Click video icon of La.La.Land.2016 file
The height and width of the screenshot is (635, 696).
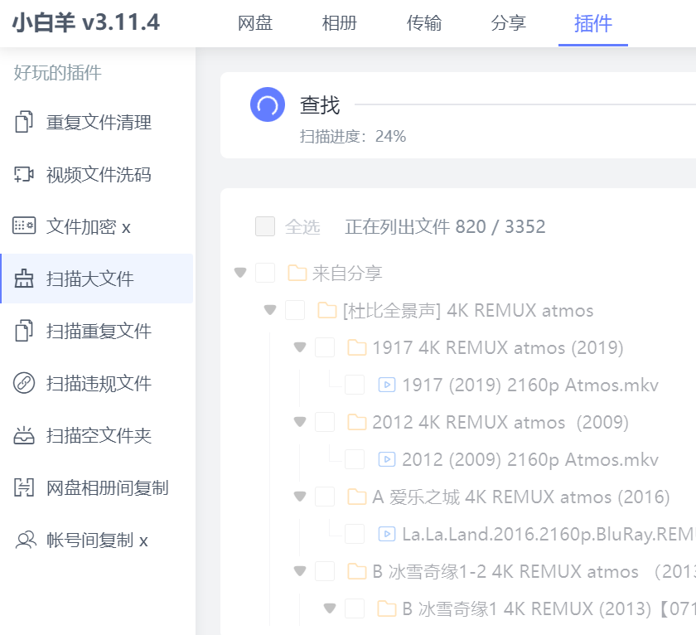pos(387,534)
